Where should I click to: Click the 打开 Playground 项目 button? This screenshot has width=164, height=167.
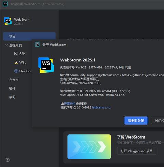click(136, 151)
